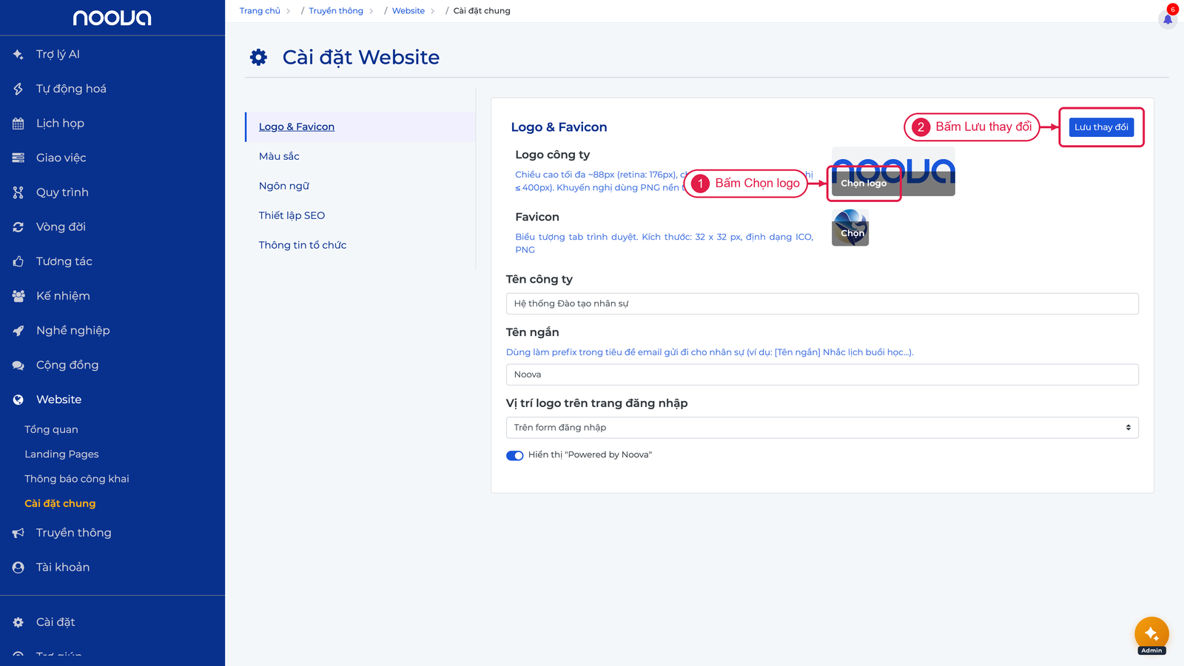Toggle Hiển thị "Powered by Noova" switch
This screenshot has width=1184, height=666.
tap(515, 455)
